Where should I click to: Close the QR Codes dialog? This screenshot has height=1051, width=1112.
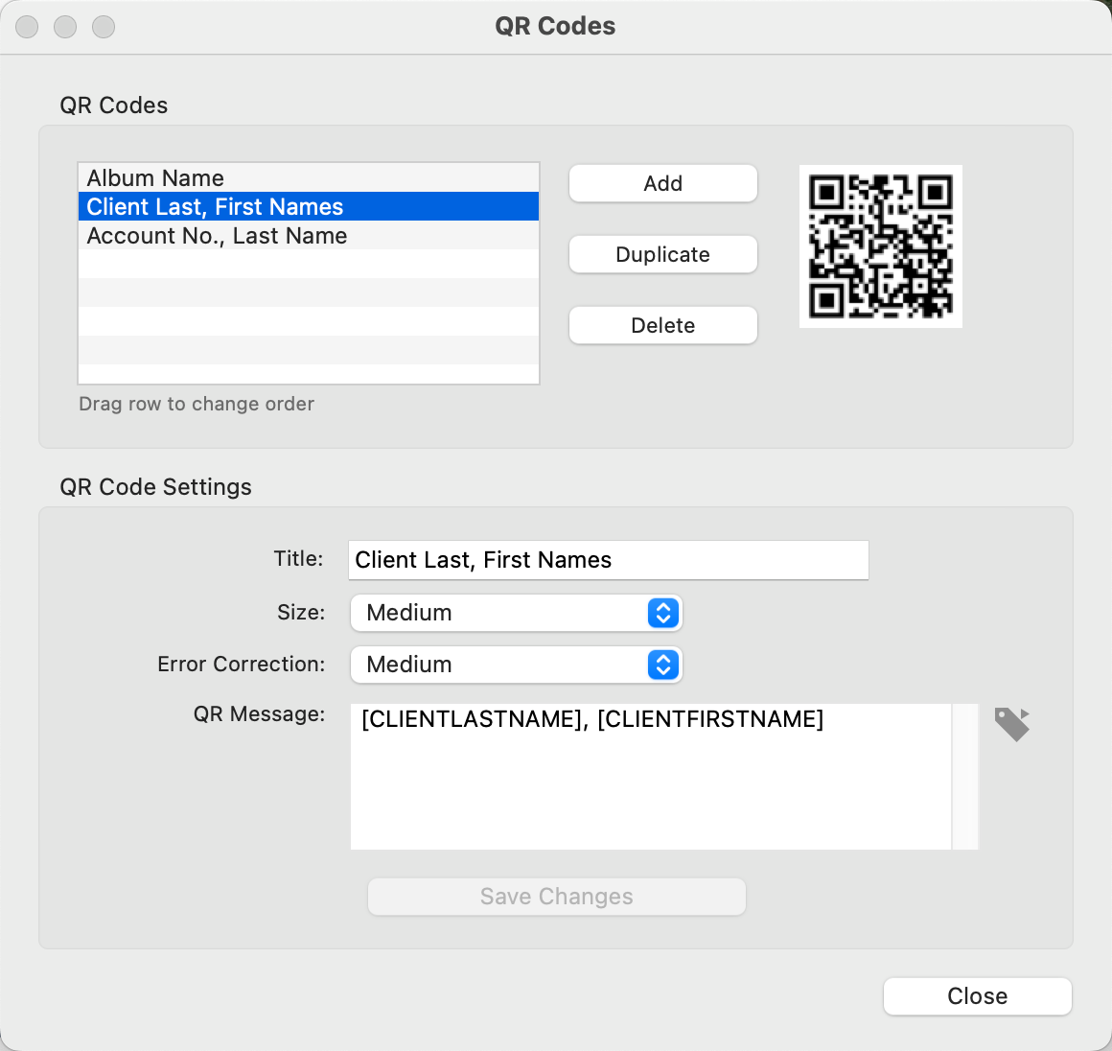click(977, 996)
